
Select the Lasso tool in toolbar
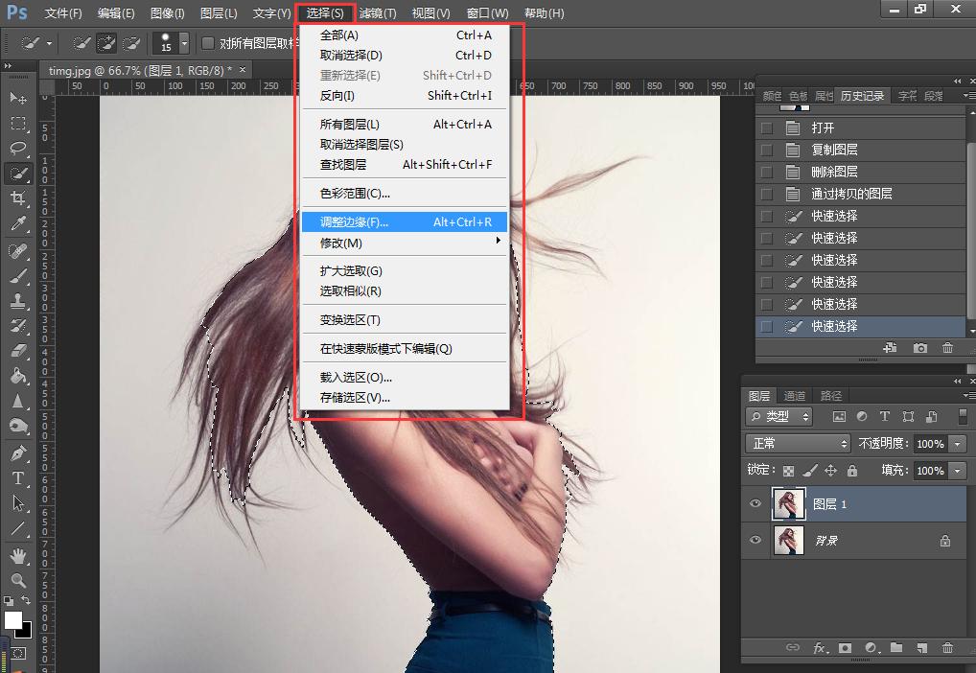(x=18, y=149)
